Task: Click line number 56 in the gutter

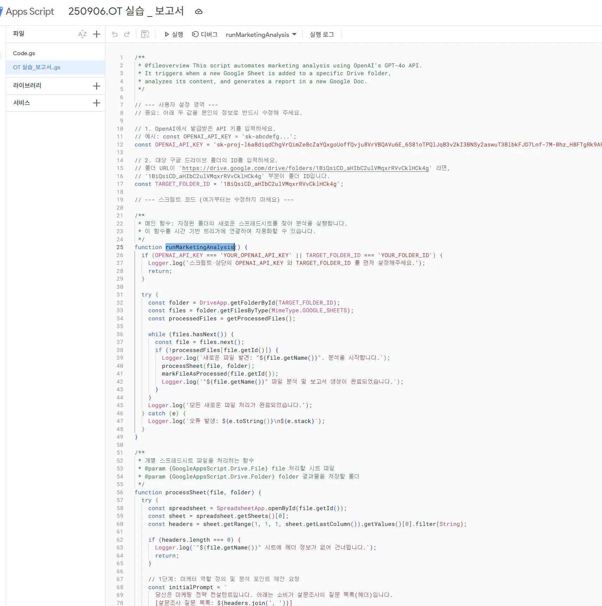Action: click(120, 493)
